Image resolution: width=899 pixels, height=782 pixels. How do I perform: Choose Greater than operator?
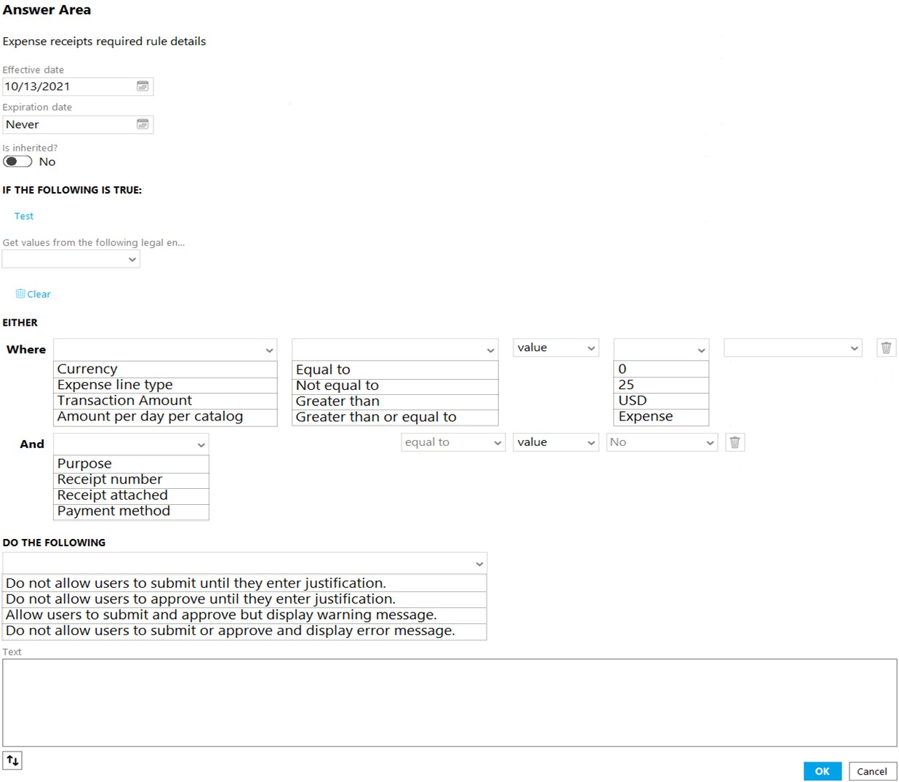pos(395,402)
